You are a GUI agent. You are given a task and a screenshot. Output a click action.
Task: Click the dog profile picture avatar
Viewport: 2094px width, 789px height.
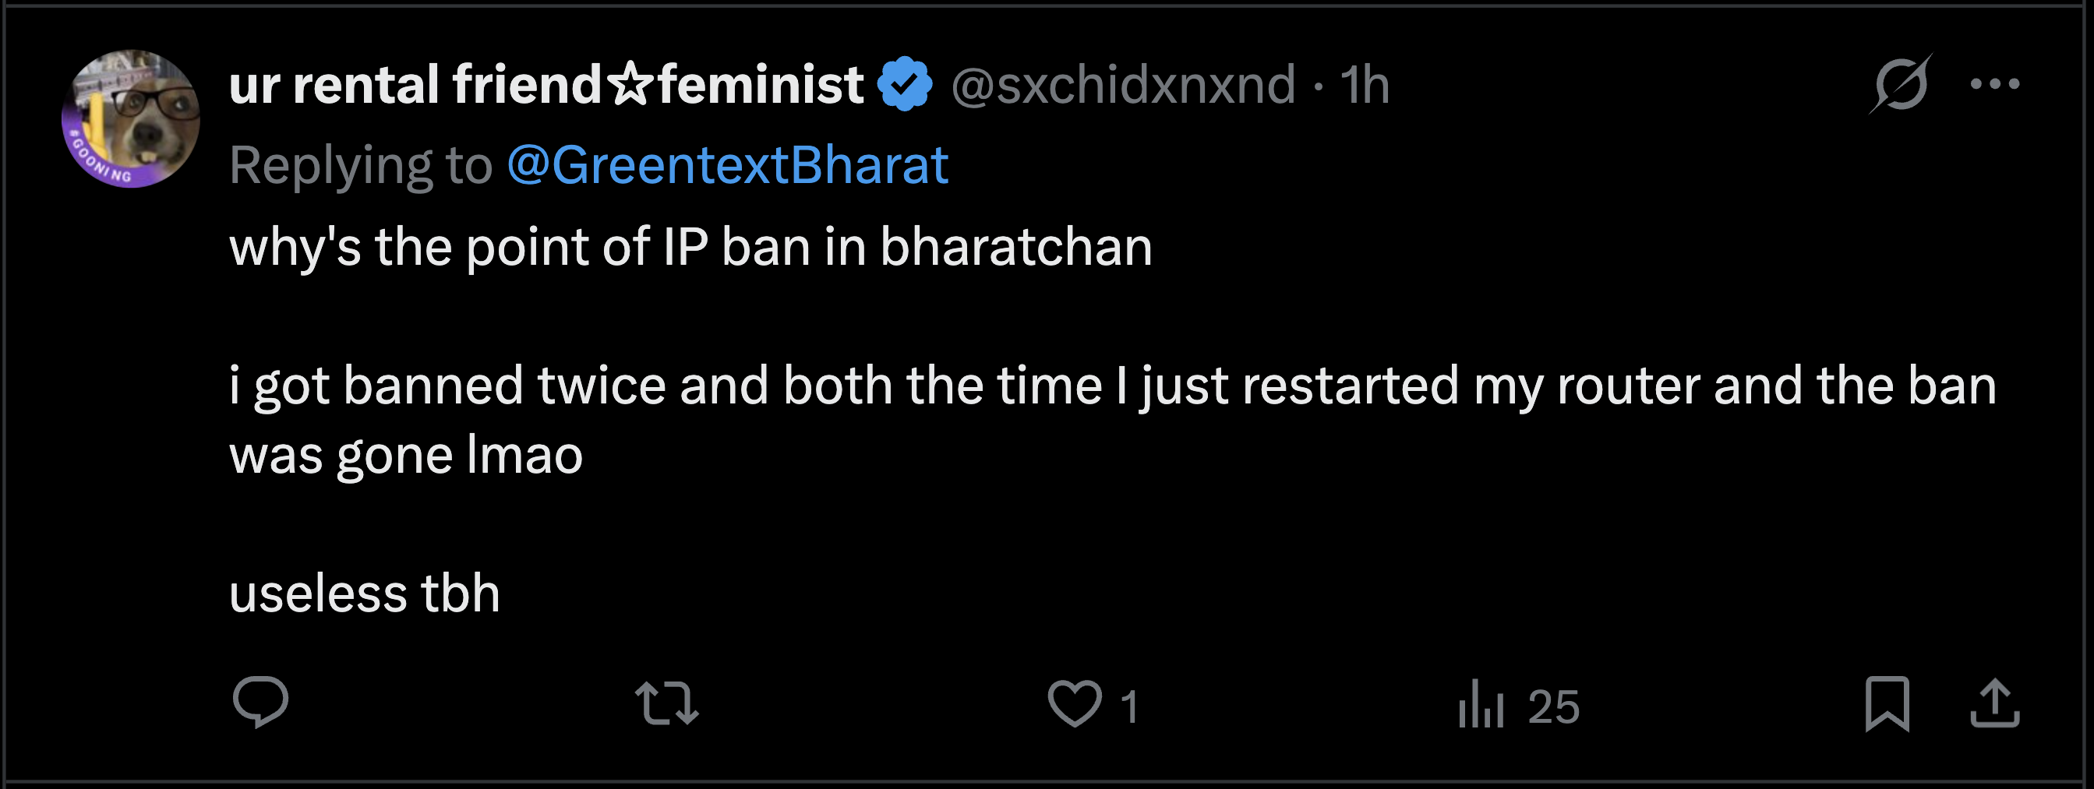click(131, 118)
